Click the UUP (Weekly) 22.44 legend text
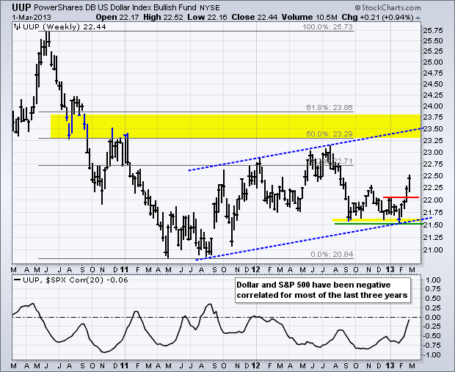Screen dimensions: 455x372 (x=65, y=27)
